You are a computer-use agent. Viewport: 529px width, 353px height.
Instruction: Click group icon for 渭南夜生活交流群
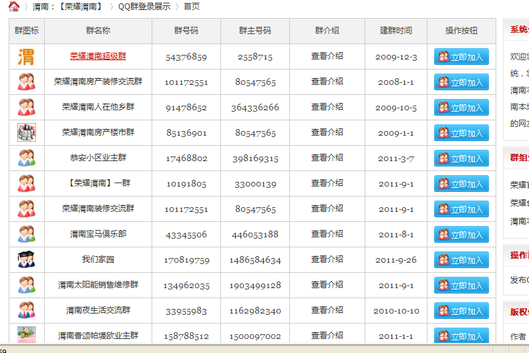26,310
